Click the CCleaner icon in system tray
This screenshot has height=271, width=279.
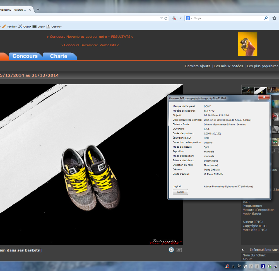[x=227, y=266]
